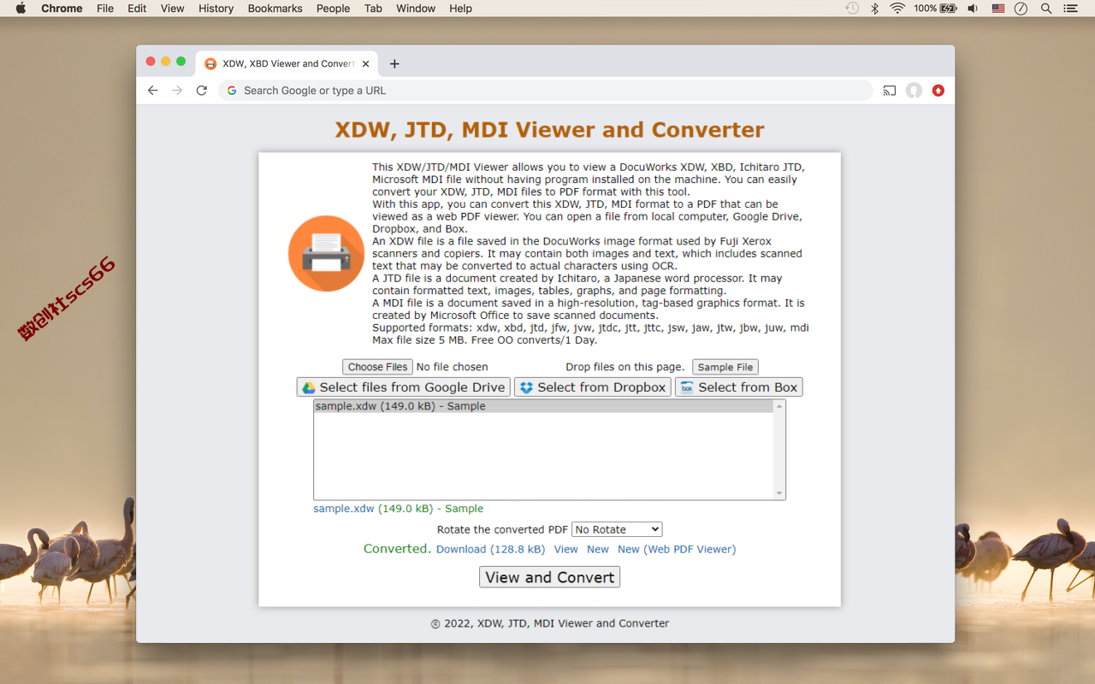This screenshot has width=1095, height=684.
Task: Click the file list scrollbar down arrow
Action: point(779,493)
